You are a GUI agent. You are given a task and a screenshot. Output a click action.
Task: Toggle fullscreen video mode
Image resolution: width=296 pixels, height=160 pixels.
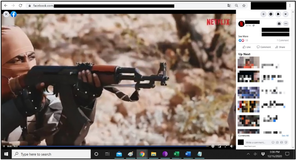[225, 146]
